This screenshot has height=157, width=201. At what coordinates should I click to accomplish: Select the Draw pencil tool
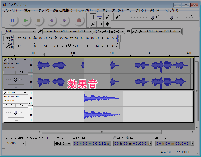point(107,17)
